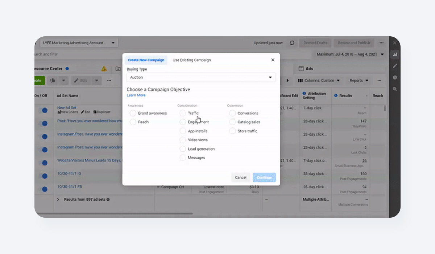Screen dimensions: 435x254
Task: Switch to the Create New Campaign tab
Action: click(x=146, y=60)
